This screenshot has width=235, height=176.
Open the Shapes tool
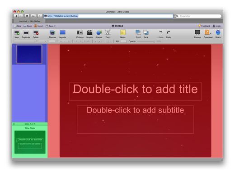click(99, 32)
